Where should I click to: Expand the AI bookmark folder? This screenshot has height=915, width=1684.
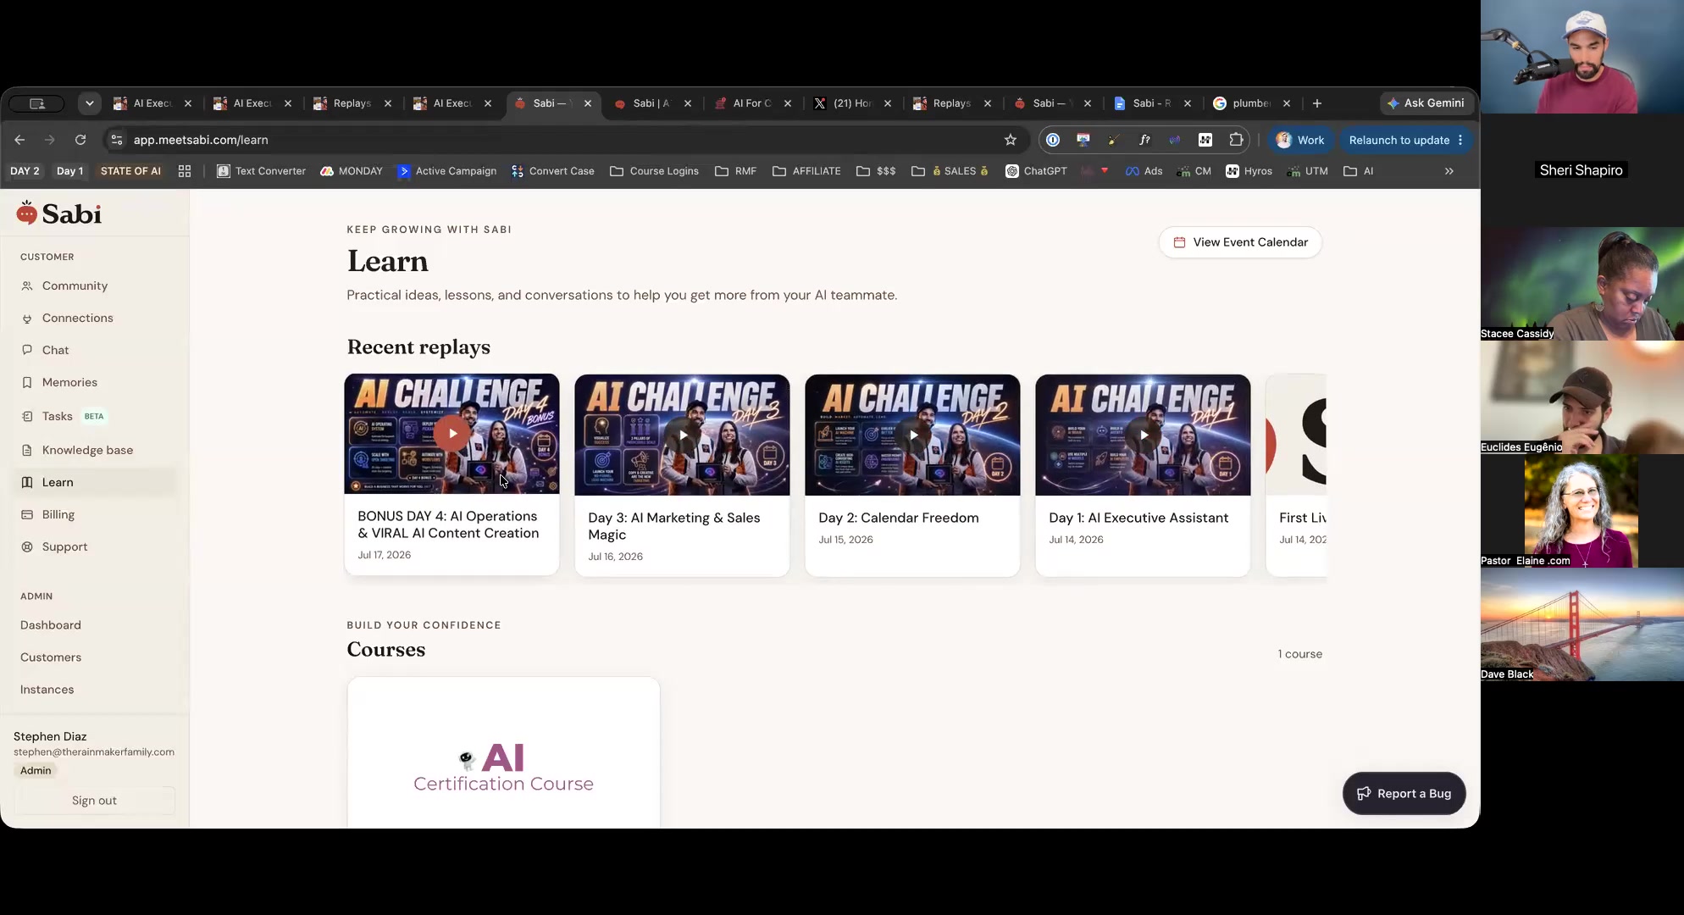point(1359,171)
